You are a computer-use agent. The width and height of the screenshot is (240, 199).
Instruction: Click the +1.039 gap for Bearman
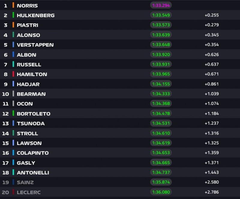[211, 94]
